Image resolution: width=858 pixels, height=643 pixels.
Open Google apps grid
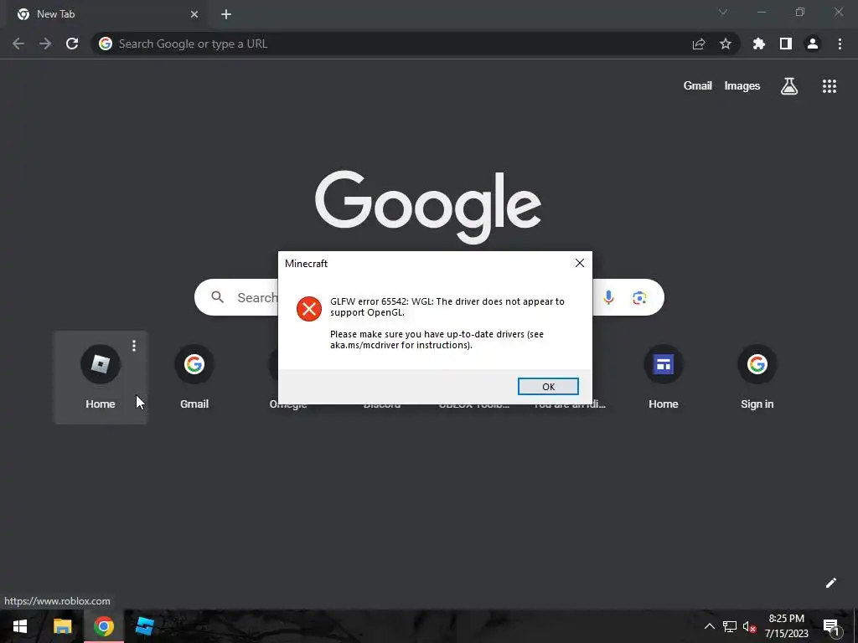830,86
